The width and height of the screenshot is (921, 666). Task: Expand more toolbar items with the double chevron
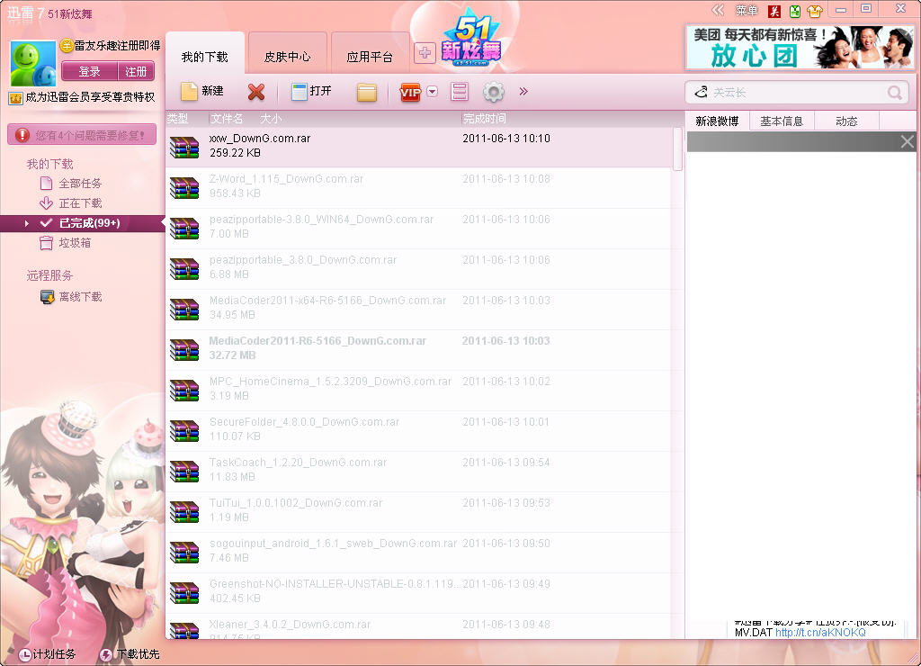click(523, 91)
